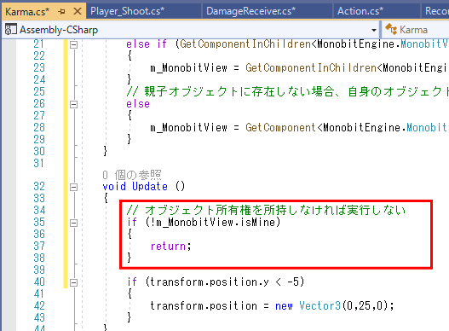Click the new keyword on line 42
Screen dimensions: 449x331
[284, 306]
